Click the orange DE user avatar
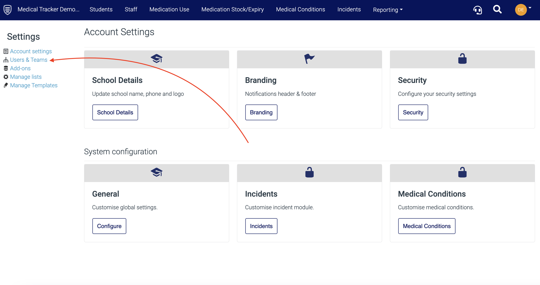 pyautogui.click(x=521, y=10)
